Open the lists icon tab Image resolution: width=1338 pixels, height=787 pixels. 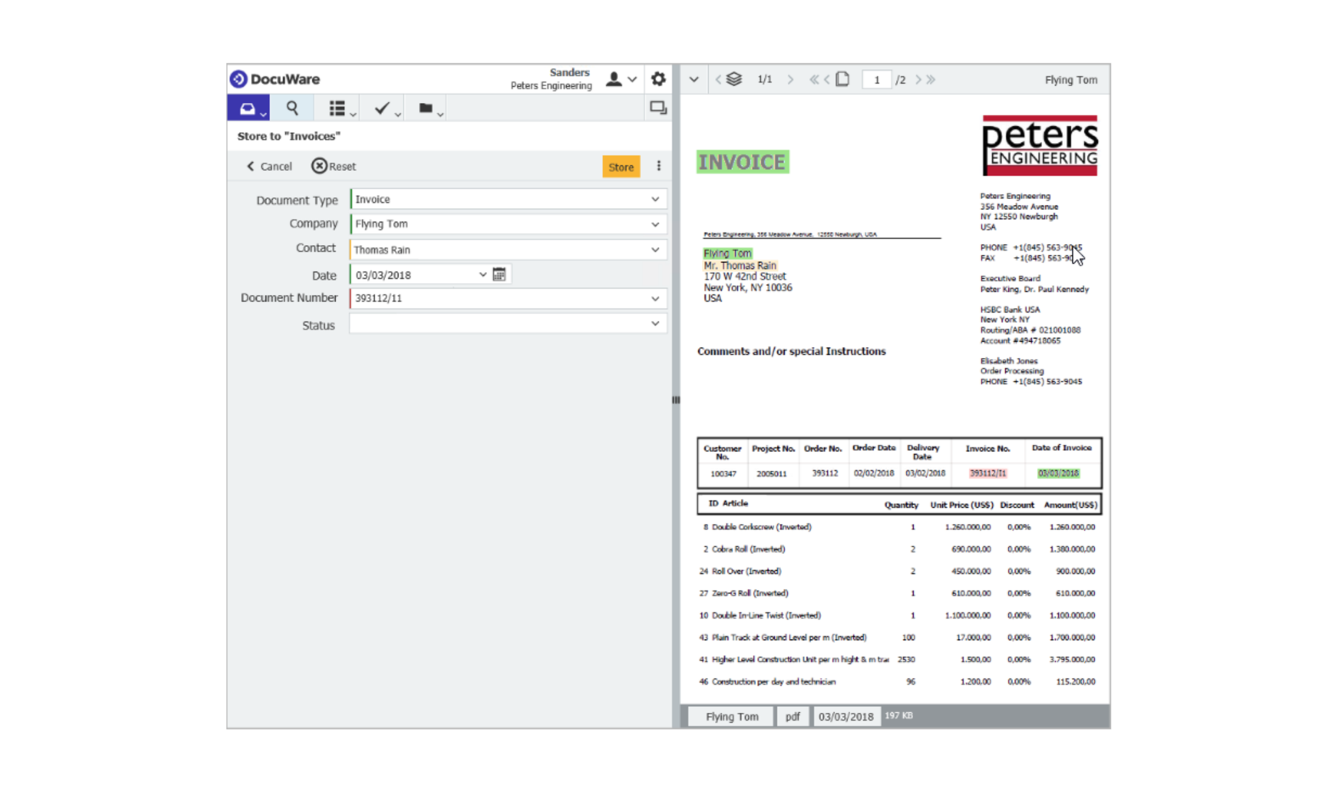(x=338, y=109)
